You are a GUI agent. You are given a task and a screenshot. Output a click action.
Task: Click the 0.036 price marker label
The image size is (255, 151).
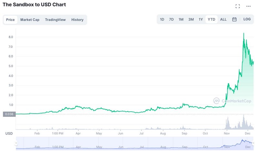pos(9,114)
